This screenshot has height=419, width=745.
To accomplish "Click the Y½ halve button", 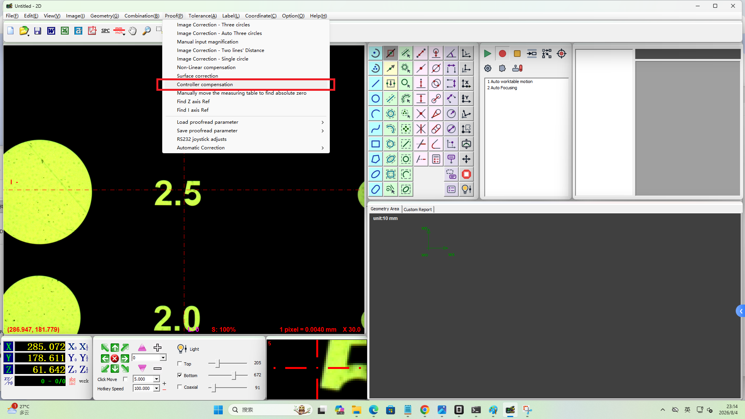I will tap(84, 358).
